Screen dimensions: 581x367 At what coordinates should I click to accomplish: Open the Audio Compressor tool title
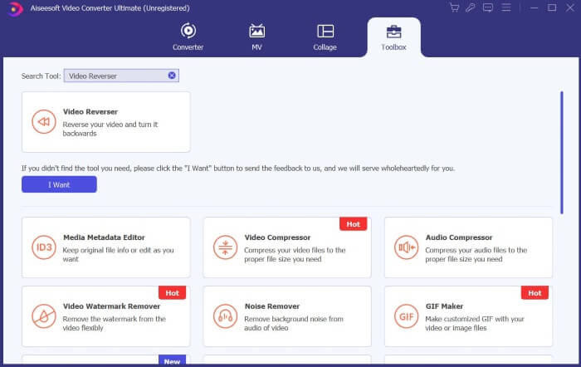tap(459, 237)
